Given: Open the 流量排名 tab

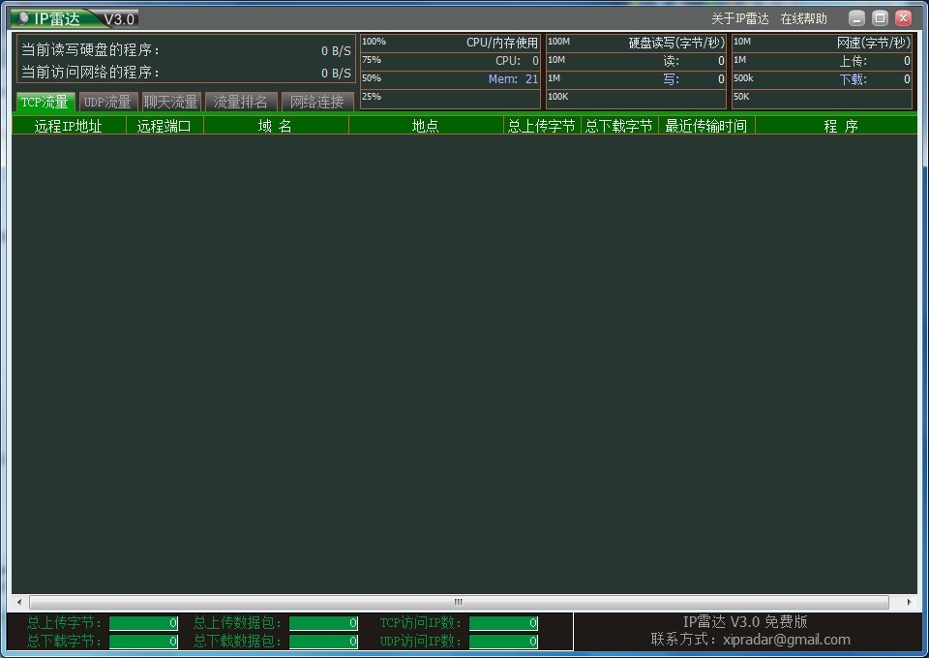Looking at the screenshot, I should [241, 102].
